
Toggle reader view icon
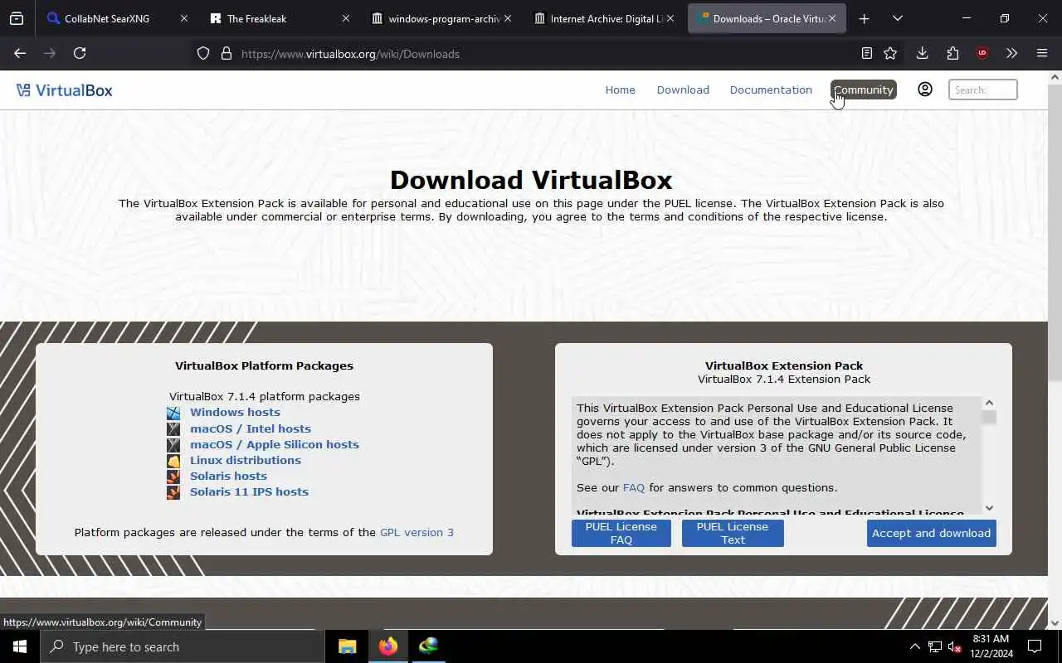click(x=867, y=53)
